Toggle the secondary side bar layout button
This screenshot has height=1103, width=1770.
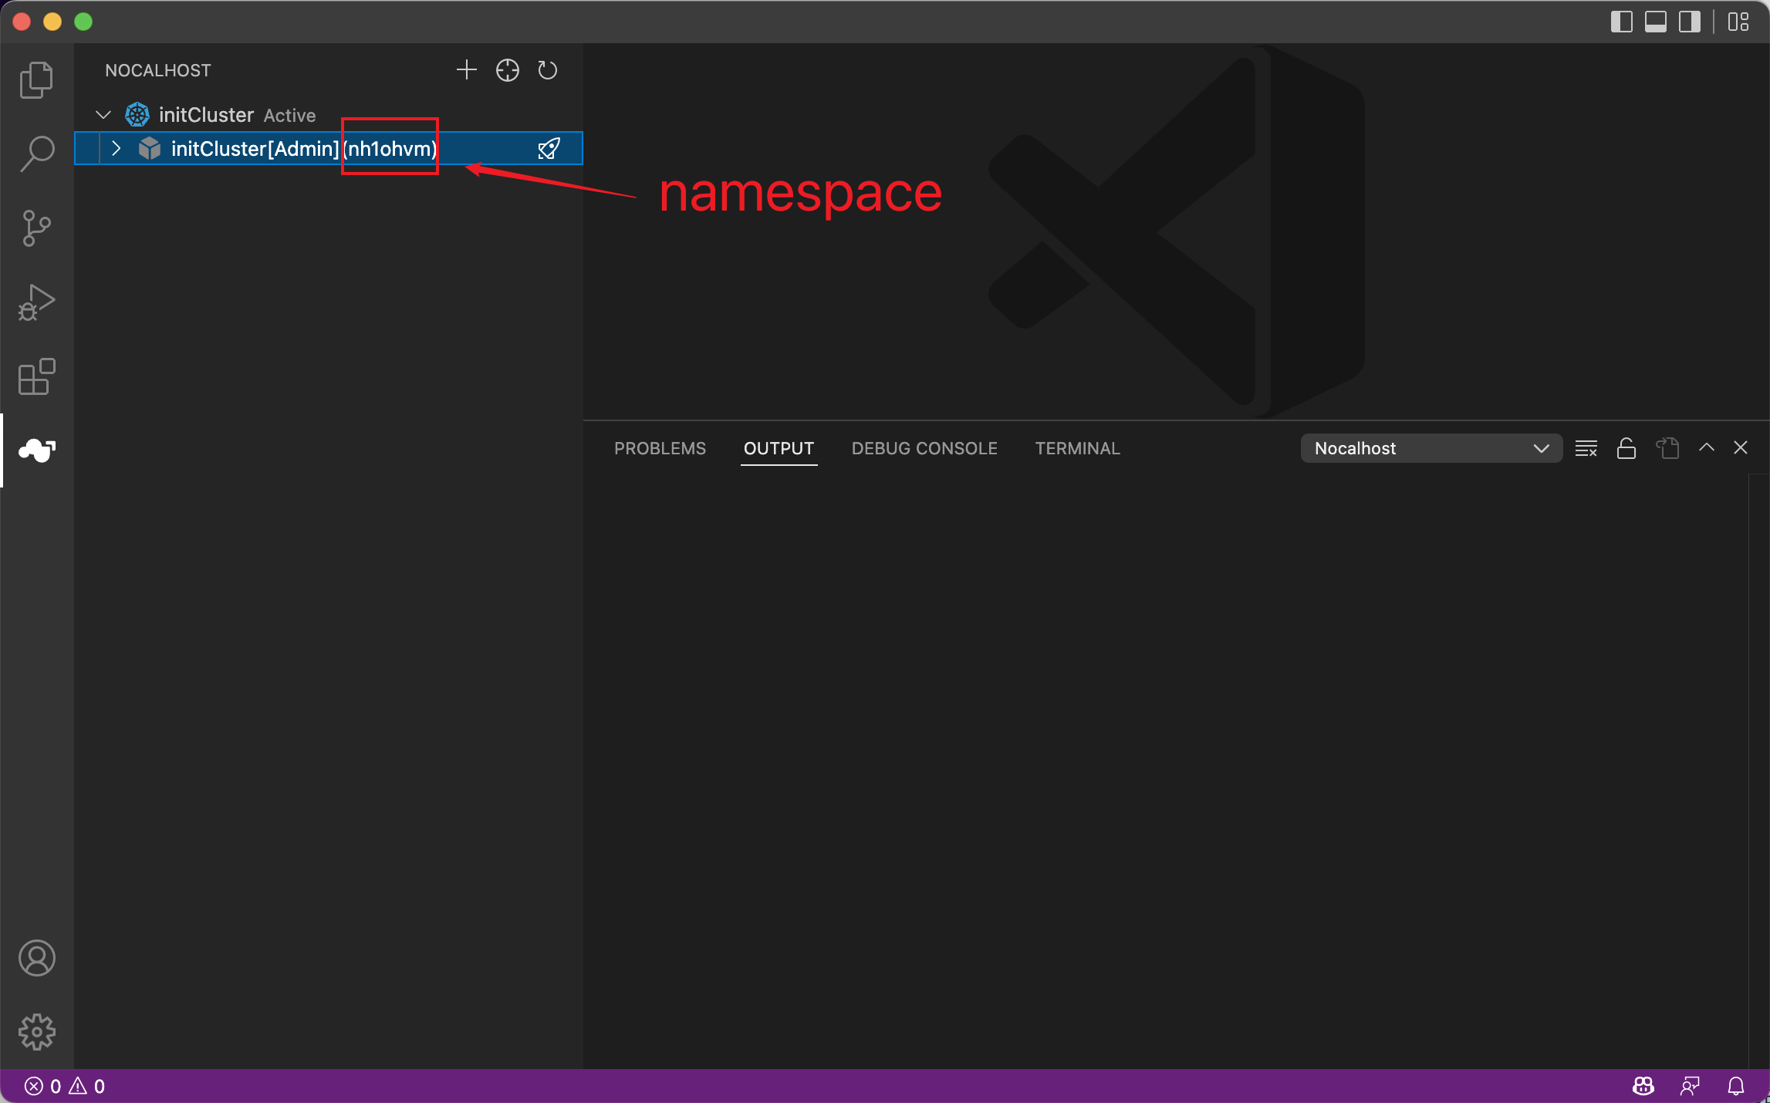1689,22
